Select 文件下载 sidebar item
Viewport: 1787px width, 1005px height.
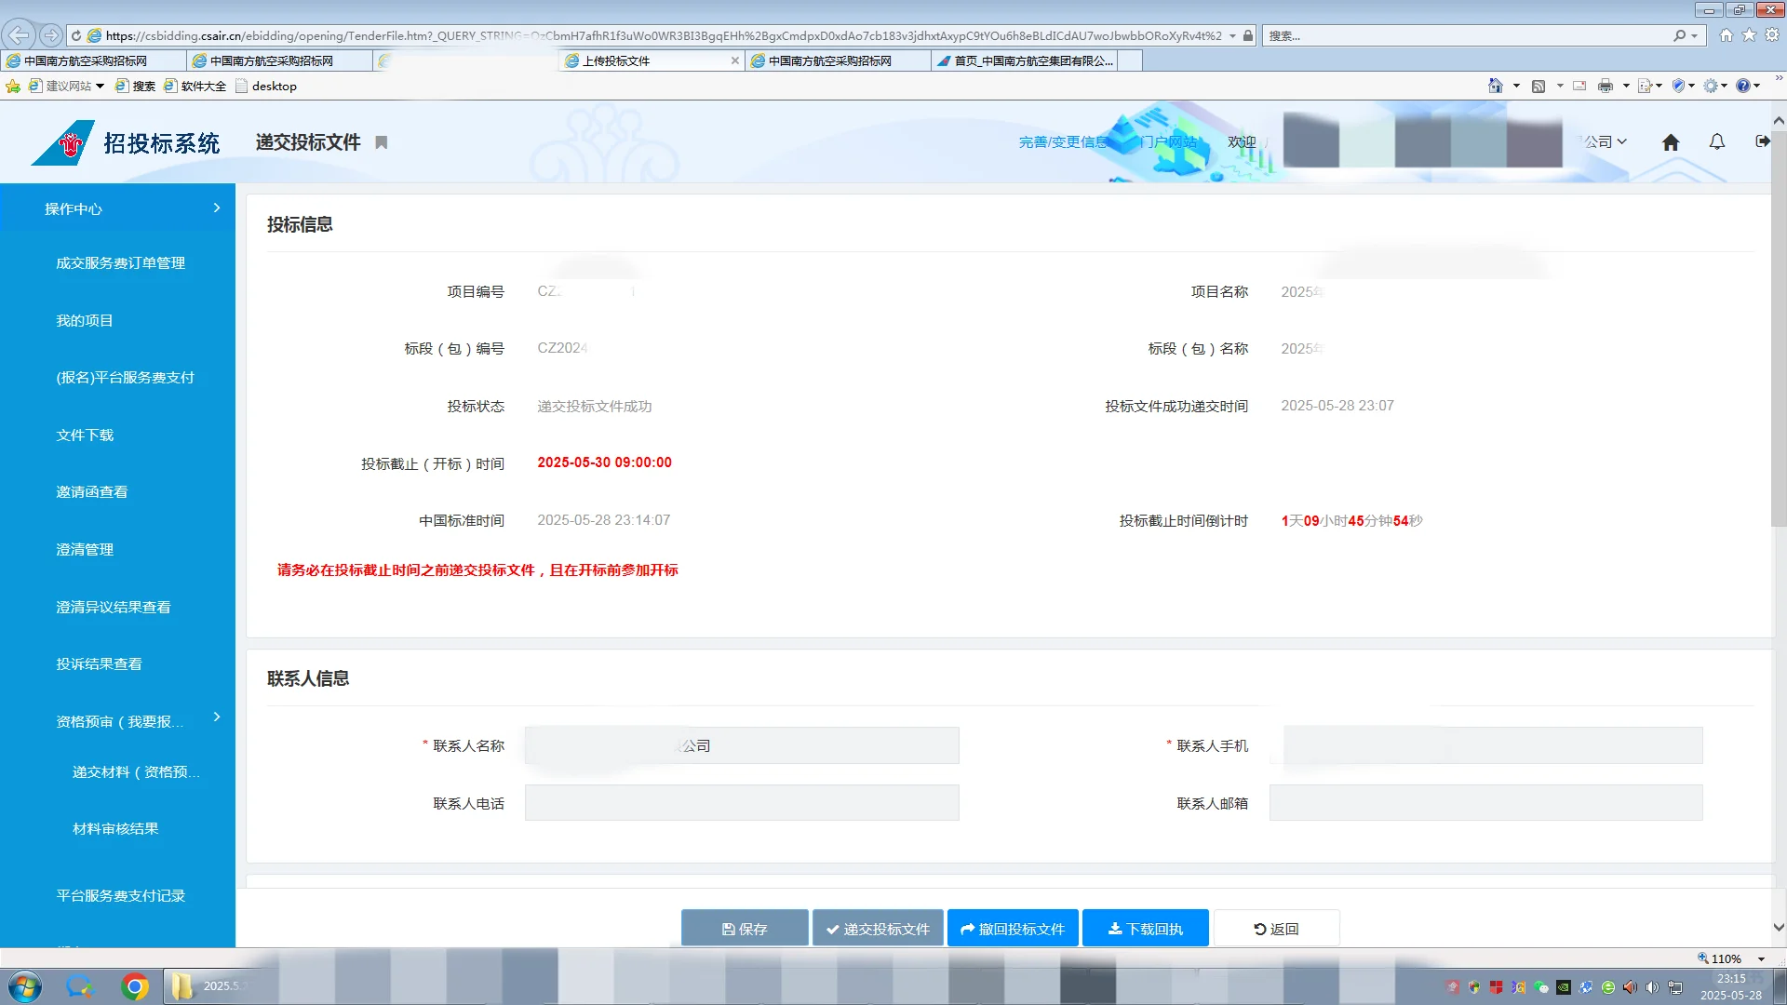(x=85, y=435)
